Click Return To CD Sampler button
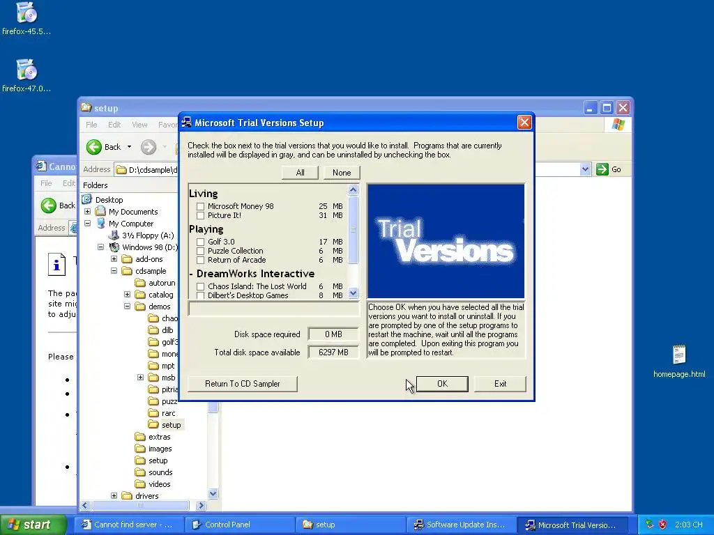Viewport: 714px width, 535px height. click(242, 384)
